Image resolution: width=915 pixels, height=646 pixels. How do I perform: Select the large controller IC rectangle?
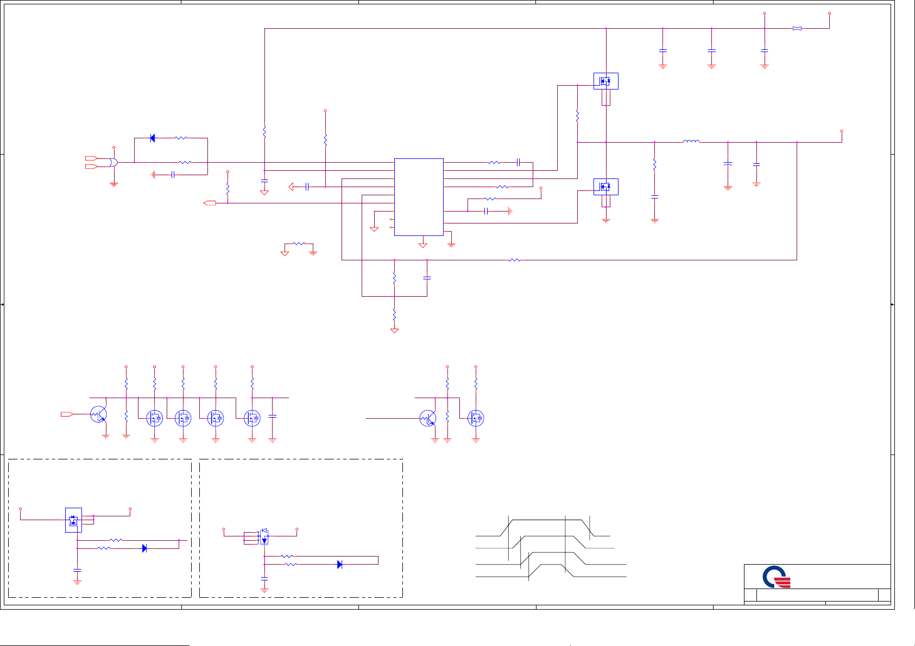(x=419, y=197)
